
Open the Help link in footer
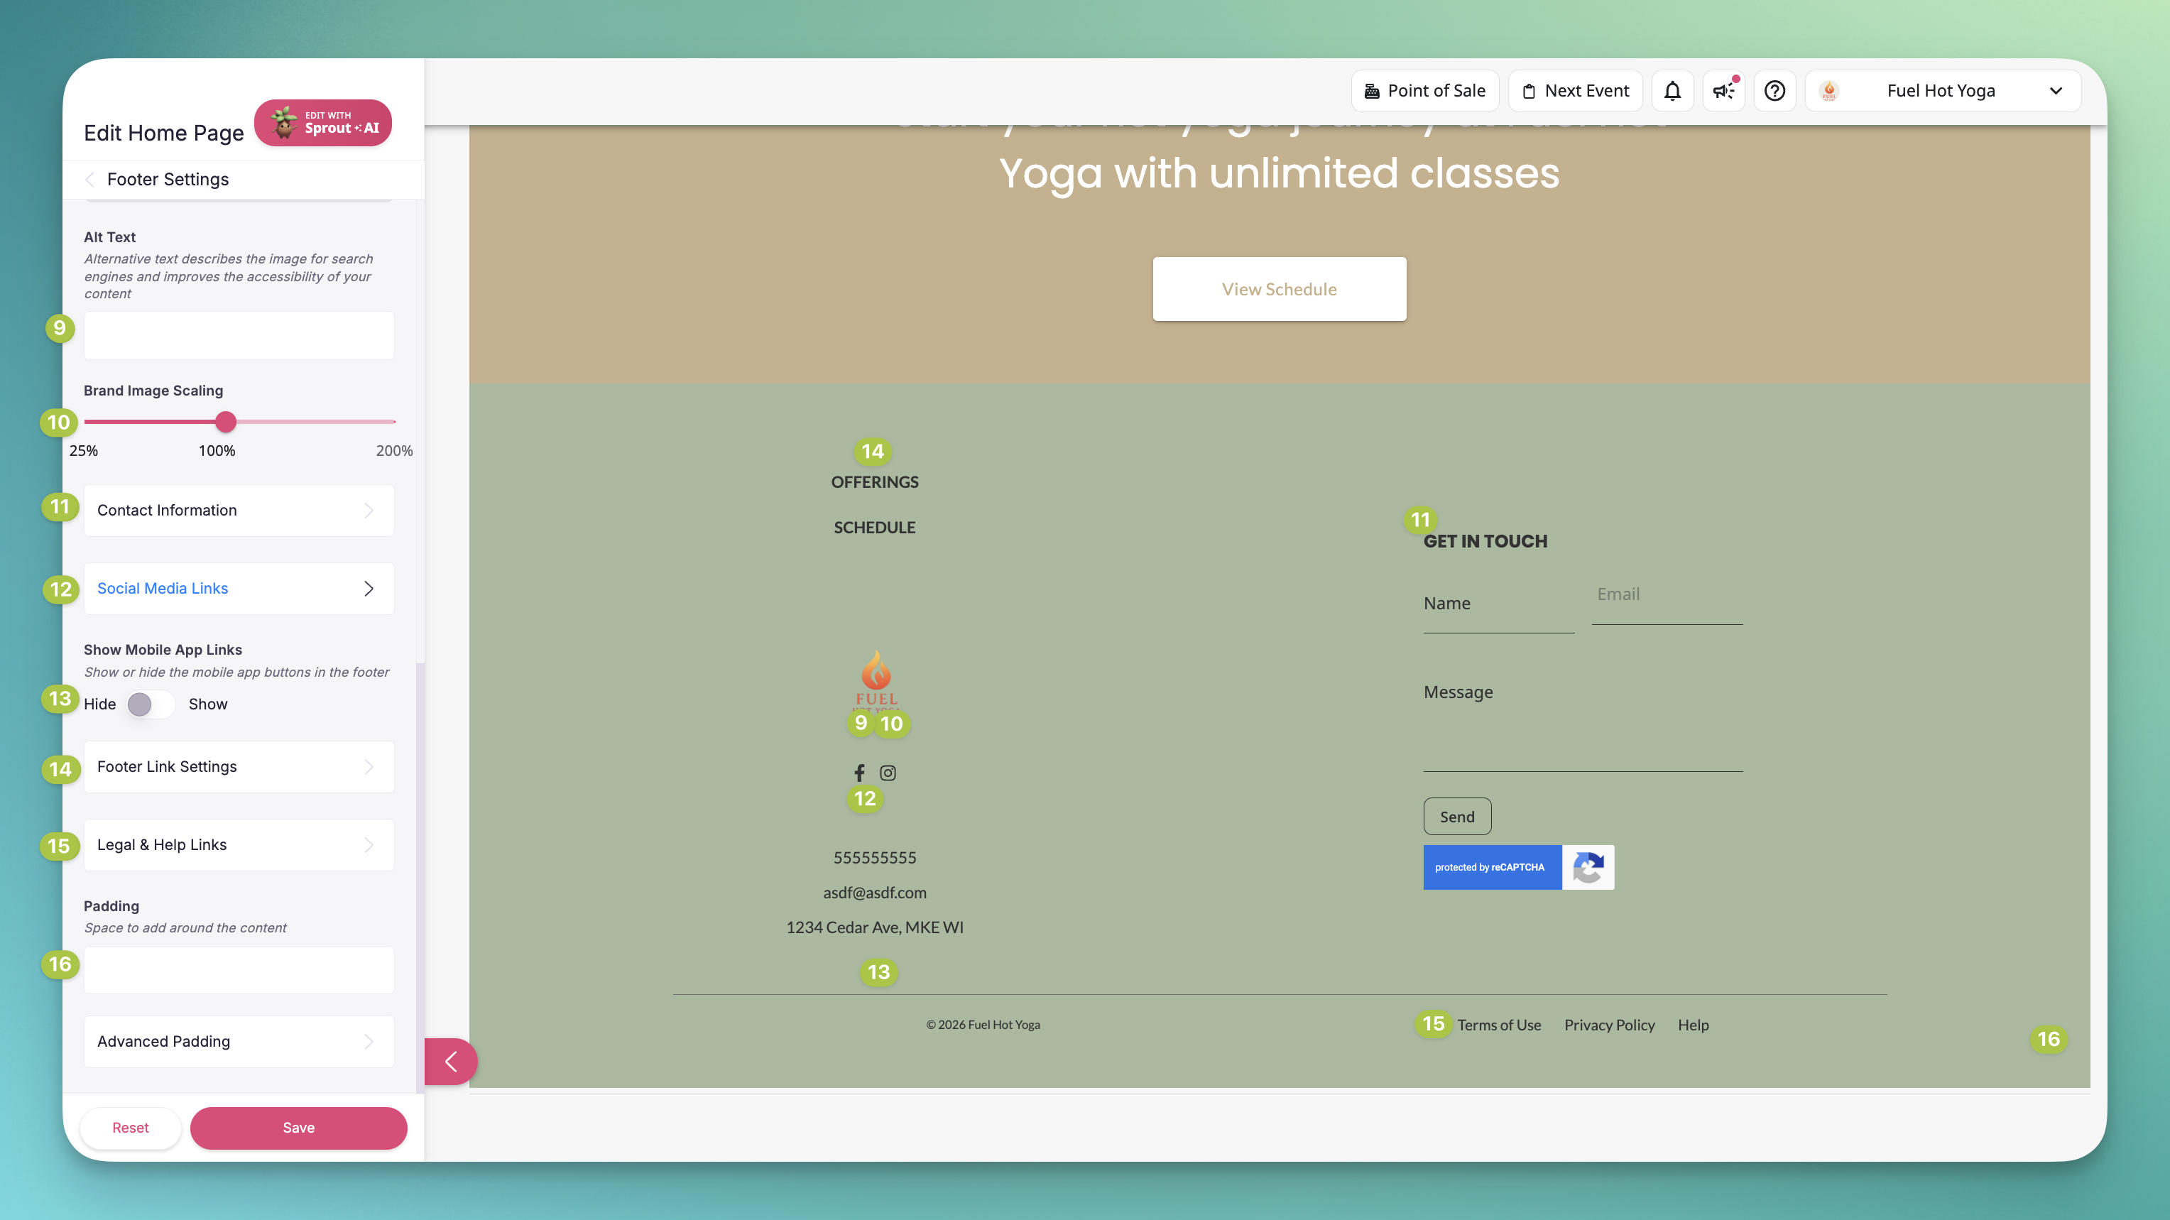pos(1694,1025)
